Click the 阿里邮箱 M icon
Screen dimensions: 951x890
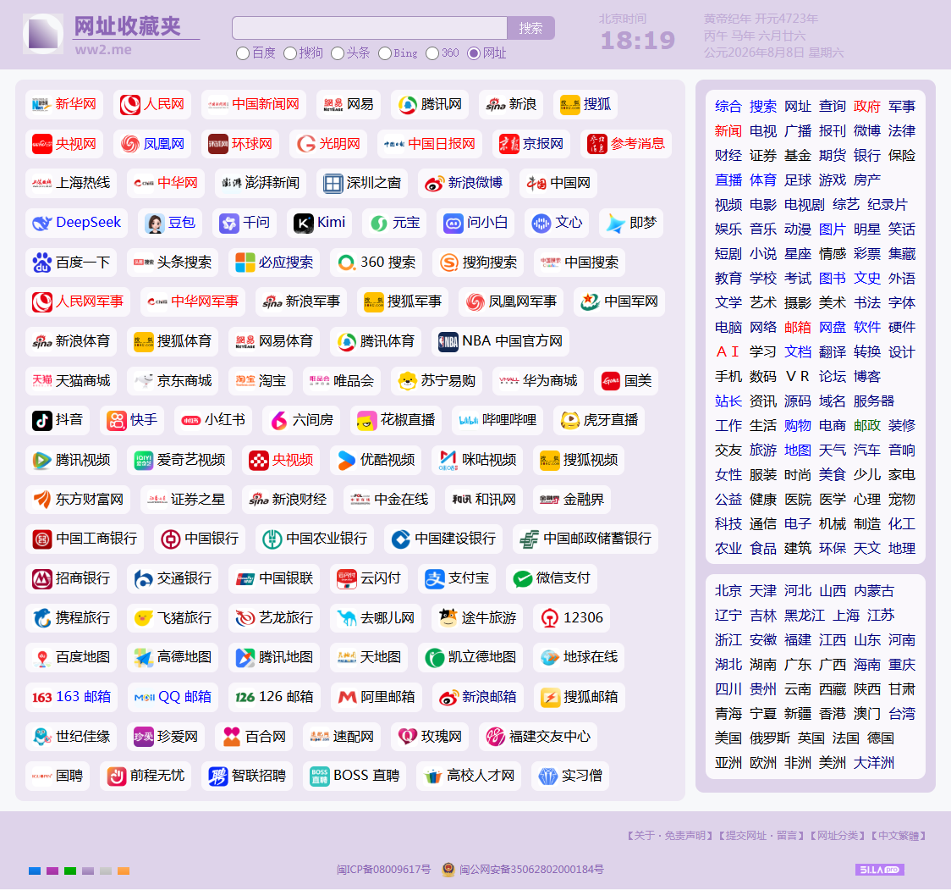coord(347,698)
